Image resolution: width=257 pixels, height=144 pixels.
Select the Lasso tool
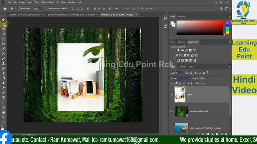3,29
